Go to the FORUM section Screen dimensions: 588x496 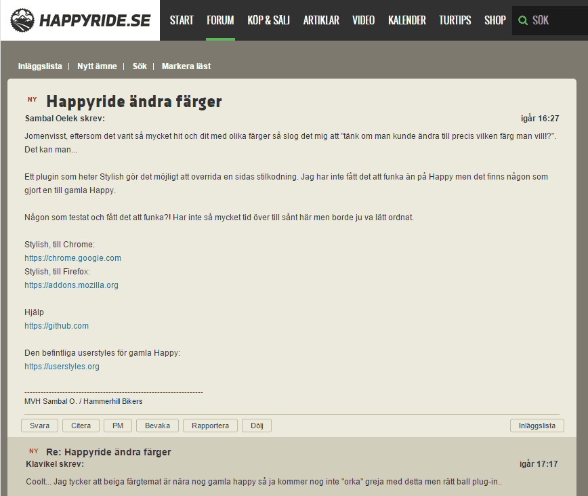click(x=220, y=20)
